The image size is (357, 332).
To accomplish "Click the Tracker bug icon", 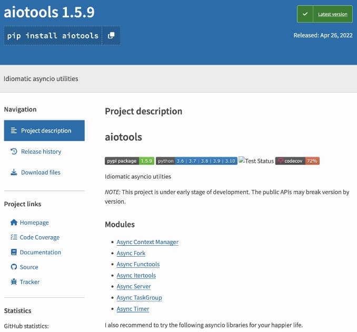I will [14, 281].
